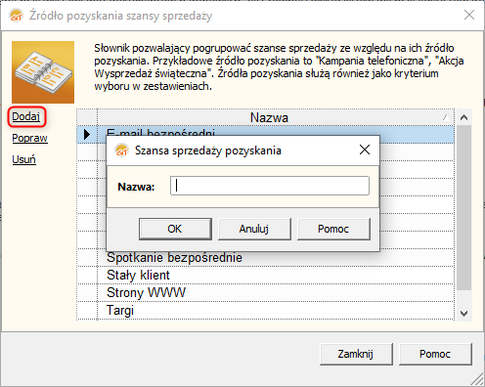Open Pomoc in Szansa sprzedaży dialog
The width and height of the screenshot is (485, 387).
click(x=333, y=229)
